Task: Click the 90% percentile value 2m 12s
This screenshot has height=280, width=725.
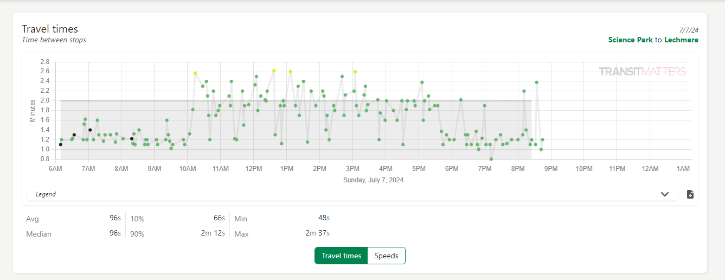Action: tap(214, 233)
